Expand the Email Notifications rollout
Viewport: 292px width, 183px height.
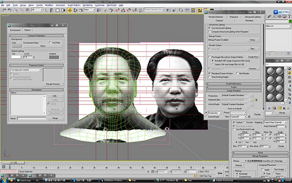tap(234, 83)
